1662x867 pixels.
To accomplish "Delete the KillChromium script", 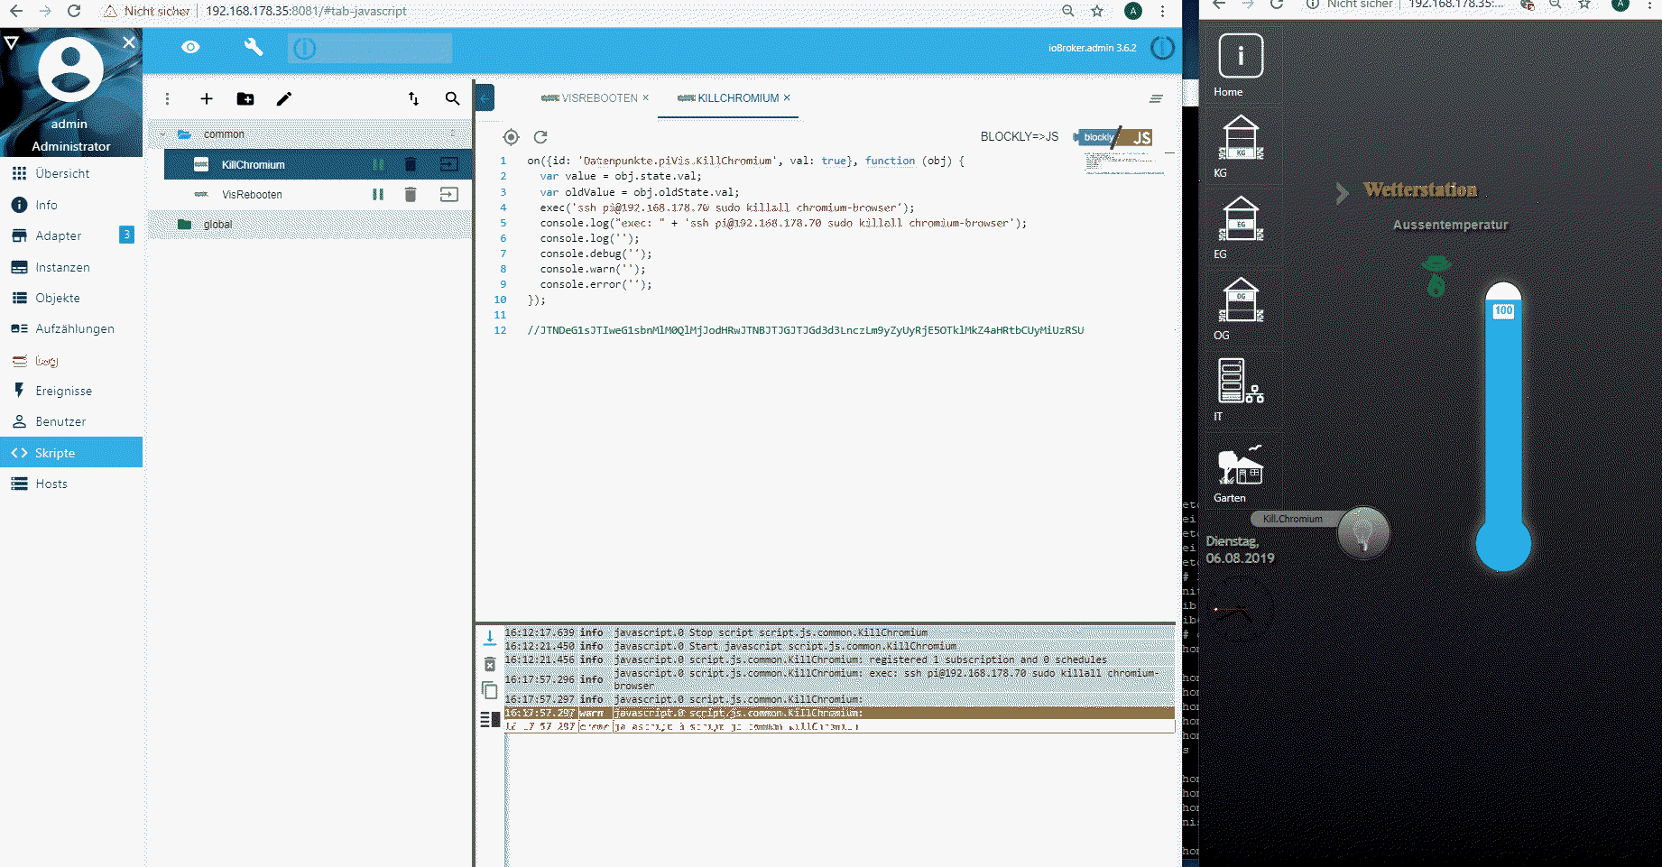I will point(411,164).
